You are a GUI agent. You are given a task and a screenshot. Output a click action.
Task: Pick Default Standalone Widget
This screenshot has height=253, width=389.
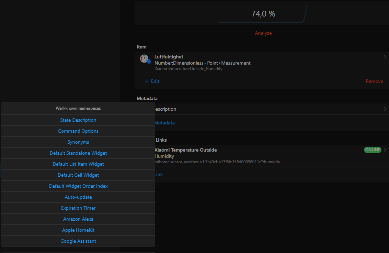click(78, 153)
